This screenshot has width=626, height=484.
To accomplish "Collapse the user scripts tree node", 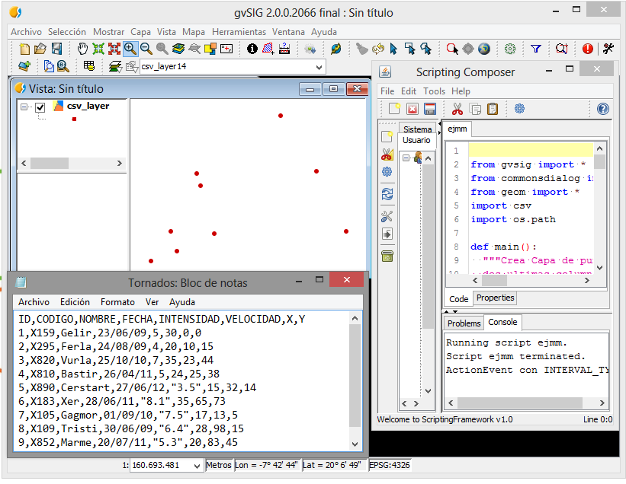I will click(406, 158).
